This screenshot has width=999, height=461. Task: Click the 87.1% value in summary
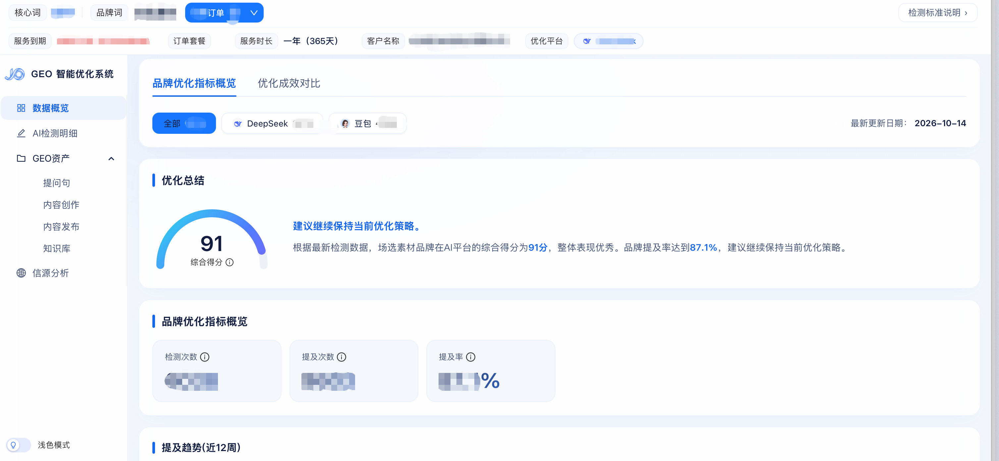[x=703, y=247]
